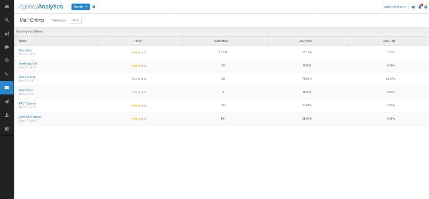Click the AgencyAnalytics logo
The width and height of the screenshot is (429, 199).
coord(41,7)
